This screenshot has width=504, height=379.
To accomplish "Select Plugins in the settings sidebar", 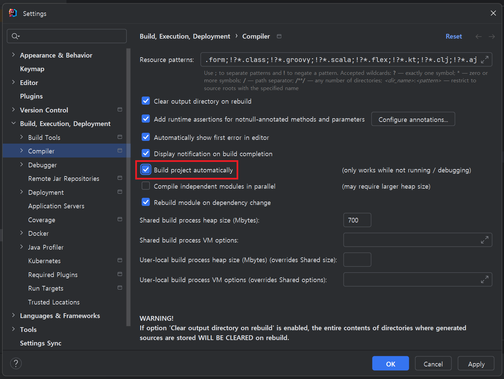I will (31, 96).
